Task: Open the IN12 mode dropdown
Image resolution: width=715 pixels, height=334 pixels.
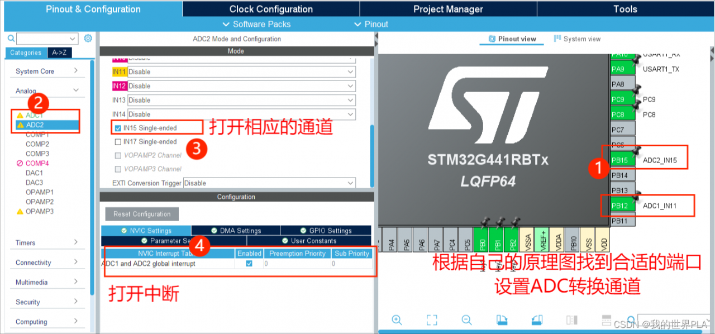Action: pos(241,86)
